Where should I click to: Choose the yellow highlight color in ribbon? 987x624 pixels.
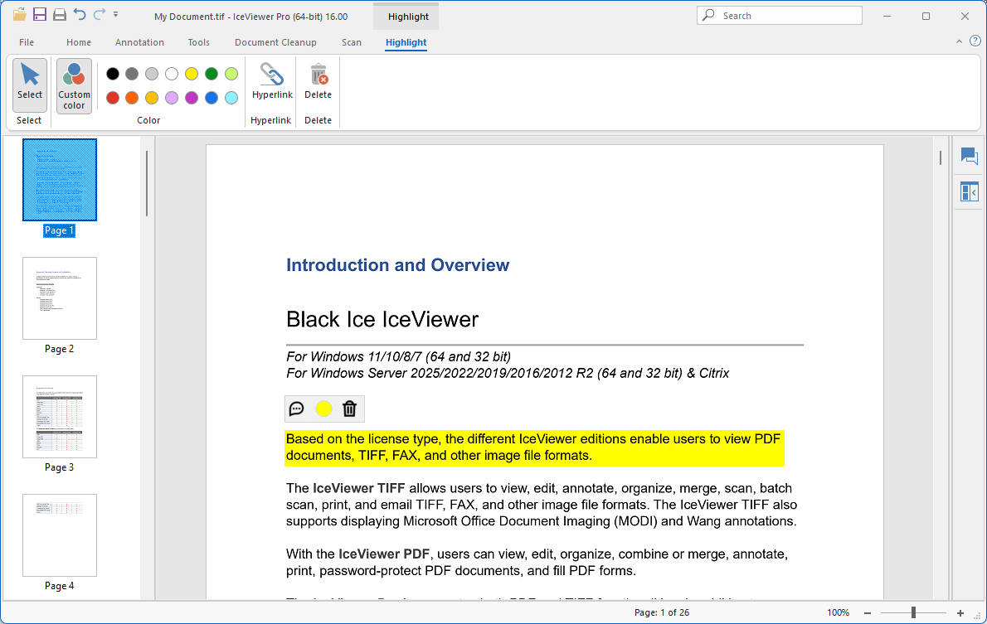click(x=192, y=75)
